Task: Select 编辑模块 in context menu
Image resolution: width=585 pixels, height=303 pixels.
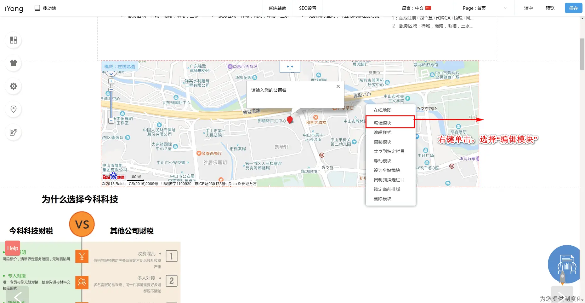Action: 383,123
